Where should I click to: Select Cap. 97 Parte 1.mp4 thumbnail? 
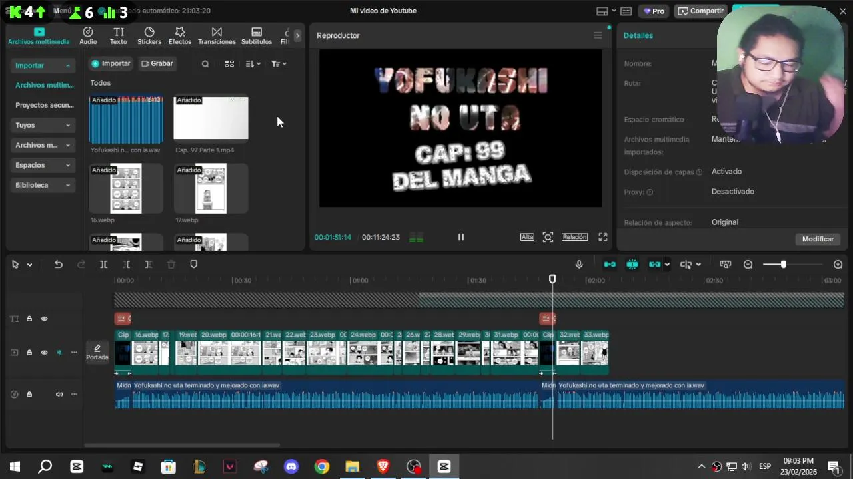click(x=211, y=118)
